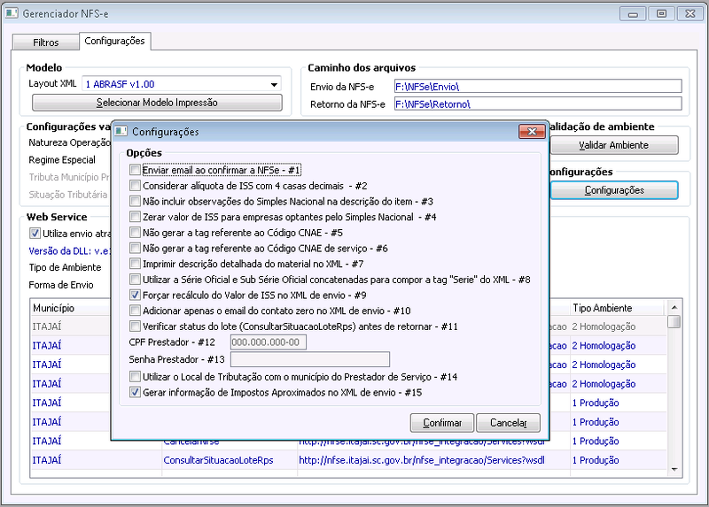Click Validar Ambiente button

point(613,145)
